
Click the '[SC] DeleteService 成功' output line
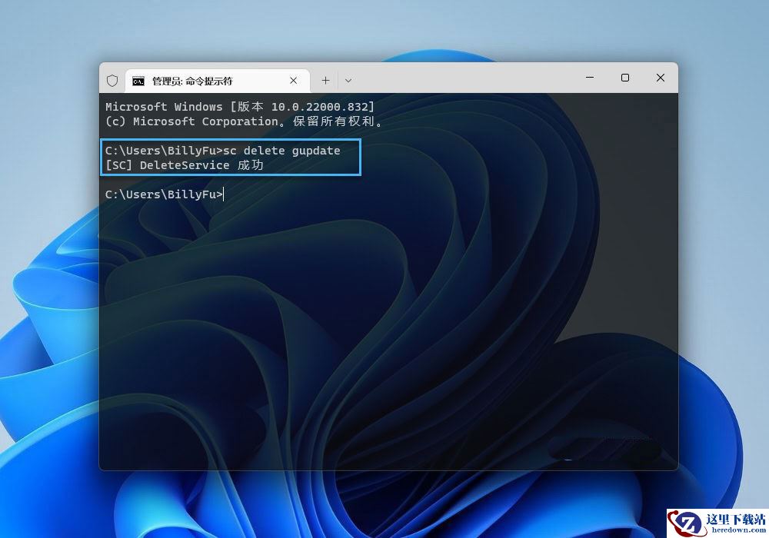(x=185, y=165)
